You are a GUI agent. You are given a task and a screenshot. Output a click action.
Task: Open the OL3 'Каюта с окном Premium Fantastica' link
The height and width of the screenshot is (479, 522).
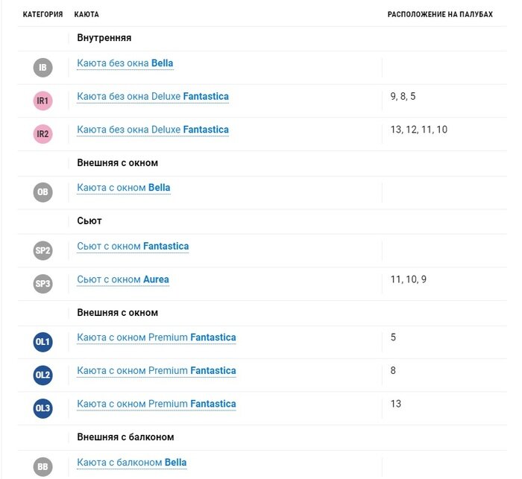(x=156, y=404)
